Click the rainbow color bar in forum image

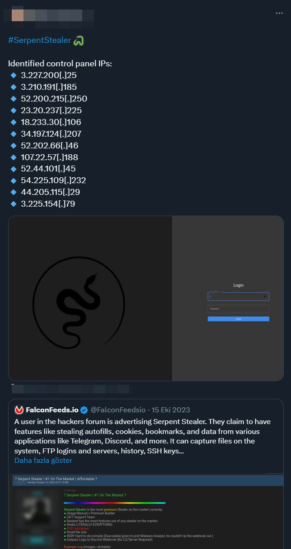[x=115, y=503]
